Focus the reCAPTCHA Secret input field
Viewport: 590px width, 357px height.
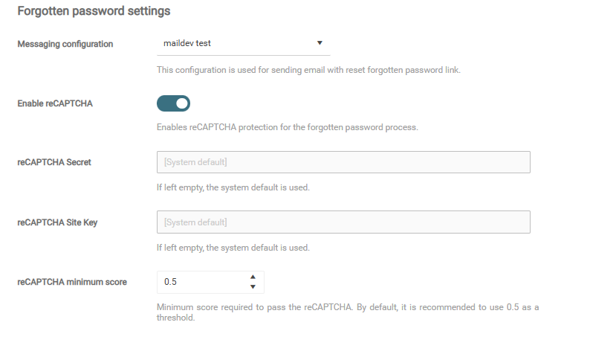click(343, 162)
